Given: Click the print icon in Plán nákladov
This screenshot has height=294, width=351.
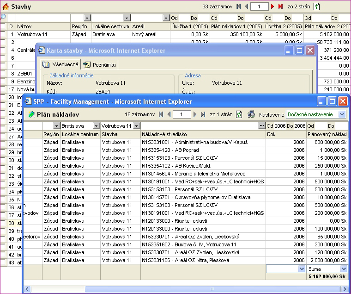Looking at the screenshot, I should tap(251, 114).
